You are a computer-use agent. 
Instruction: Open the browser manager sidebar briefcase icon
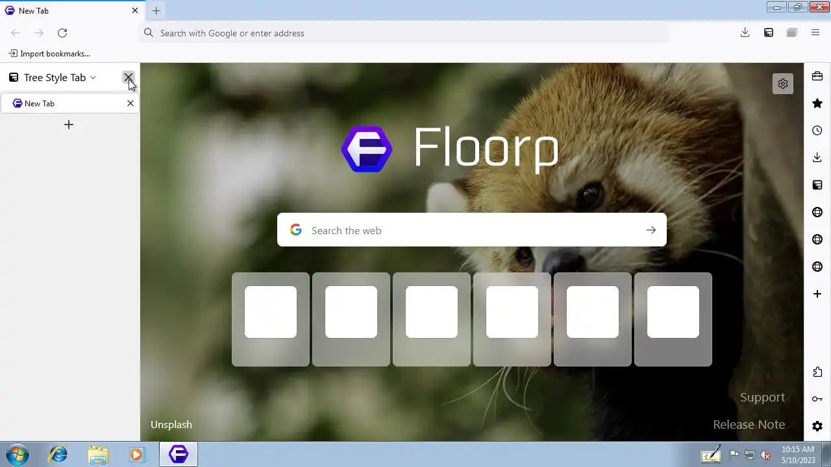[x=817, y=76]
